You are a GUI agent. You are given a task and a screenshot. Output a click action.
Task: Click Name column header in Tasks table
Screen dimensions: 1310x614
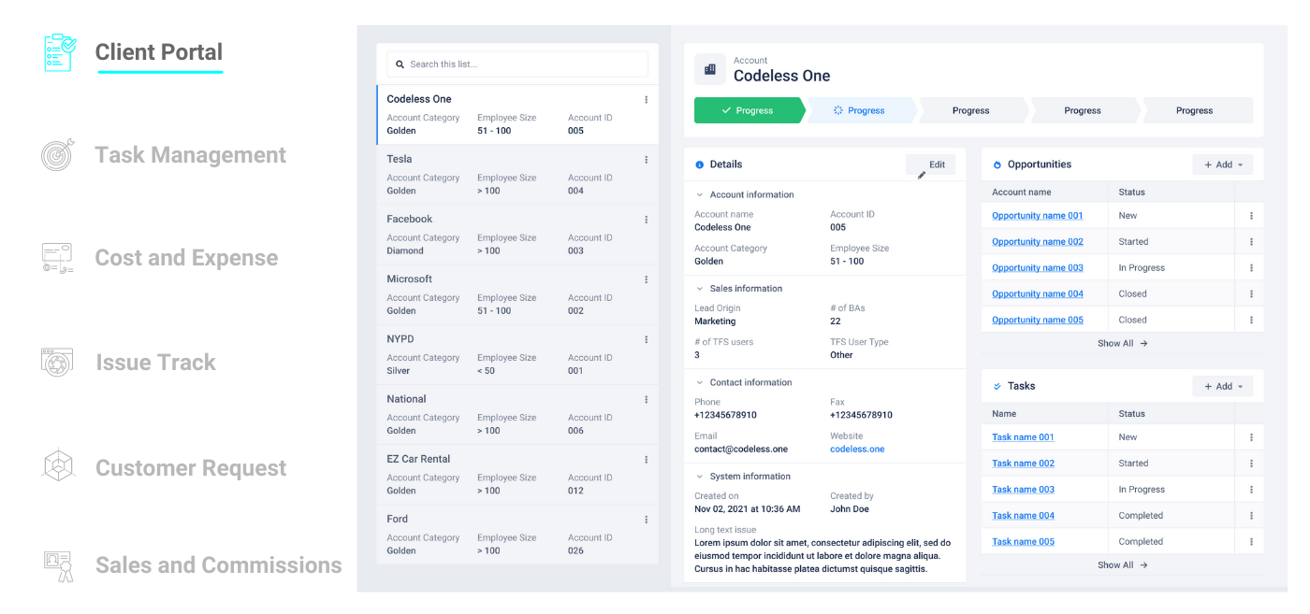(1004, 414)
